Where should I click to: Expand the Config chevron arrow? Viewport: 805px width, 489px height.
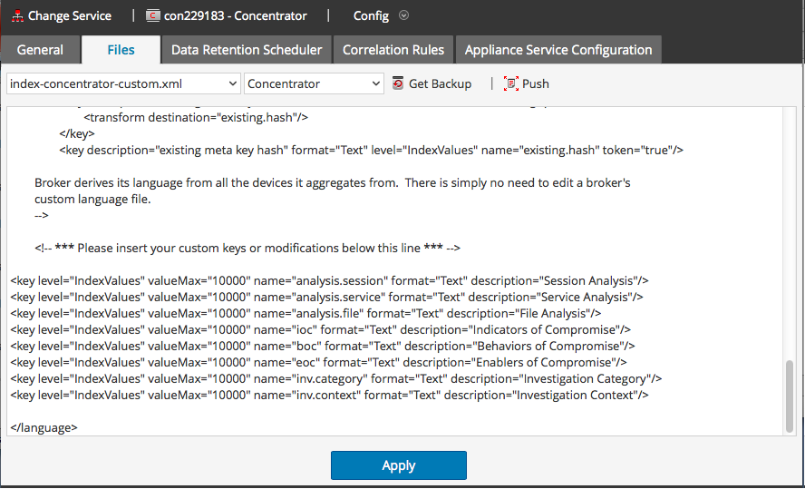pyautogui.click(x=404, y=15)
